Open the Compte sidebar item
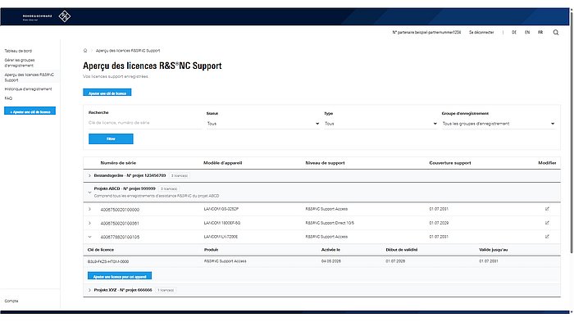The width and height of the screenshot is (574, 322). point(11,301)
